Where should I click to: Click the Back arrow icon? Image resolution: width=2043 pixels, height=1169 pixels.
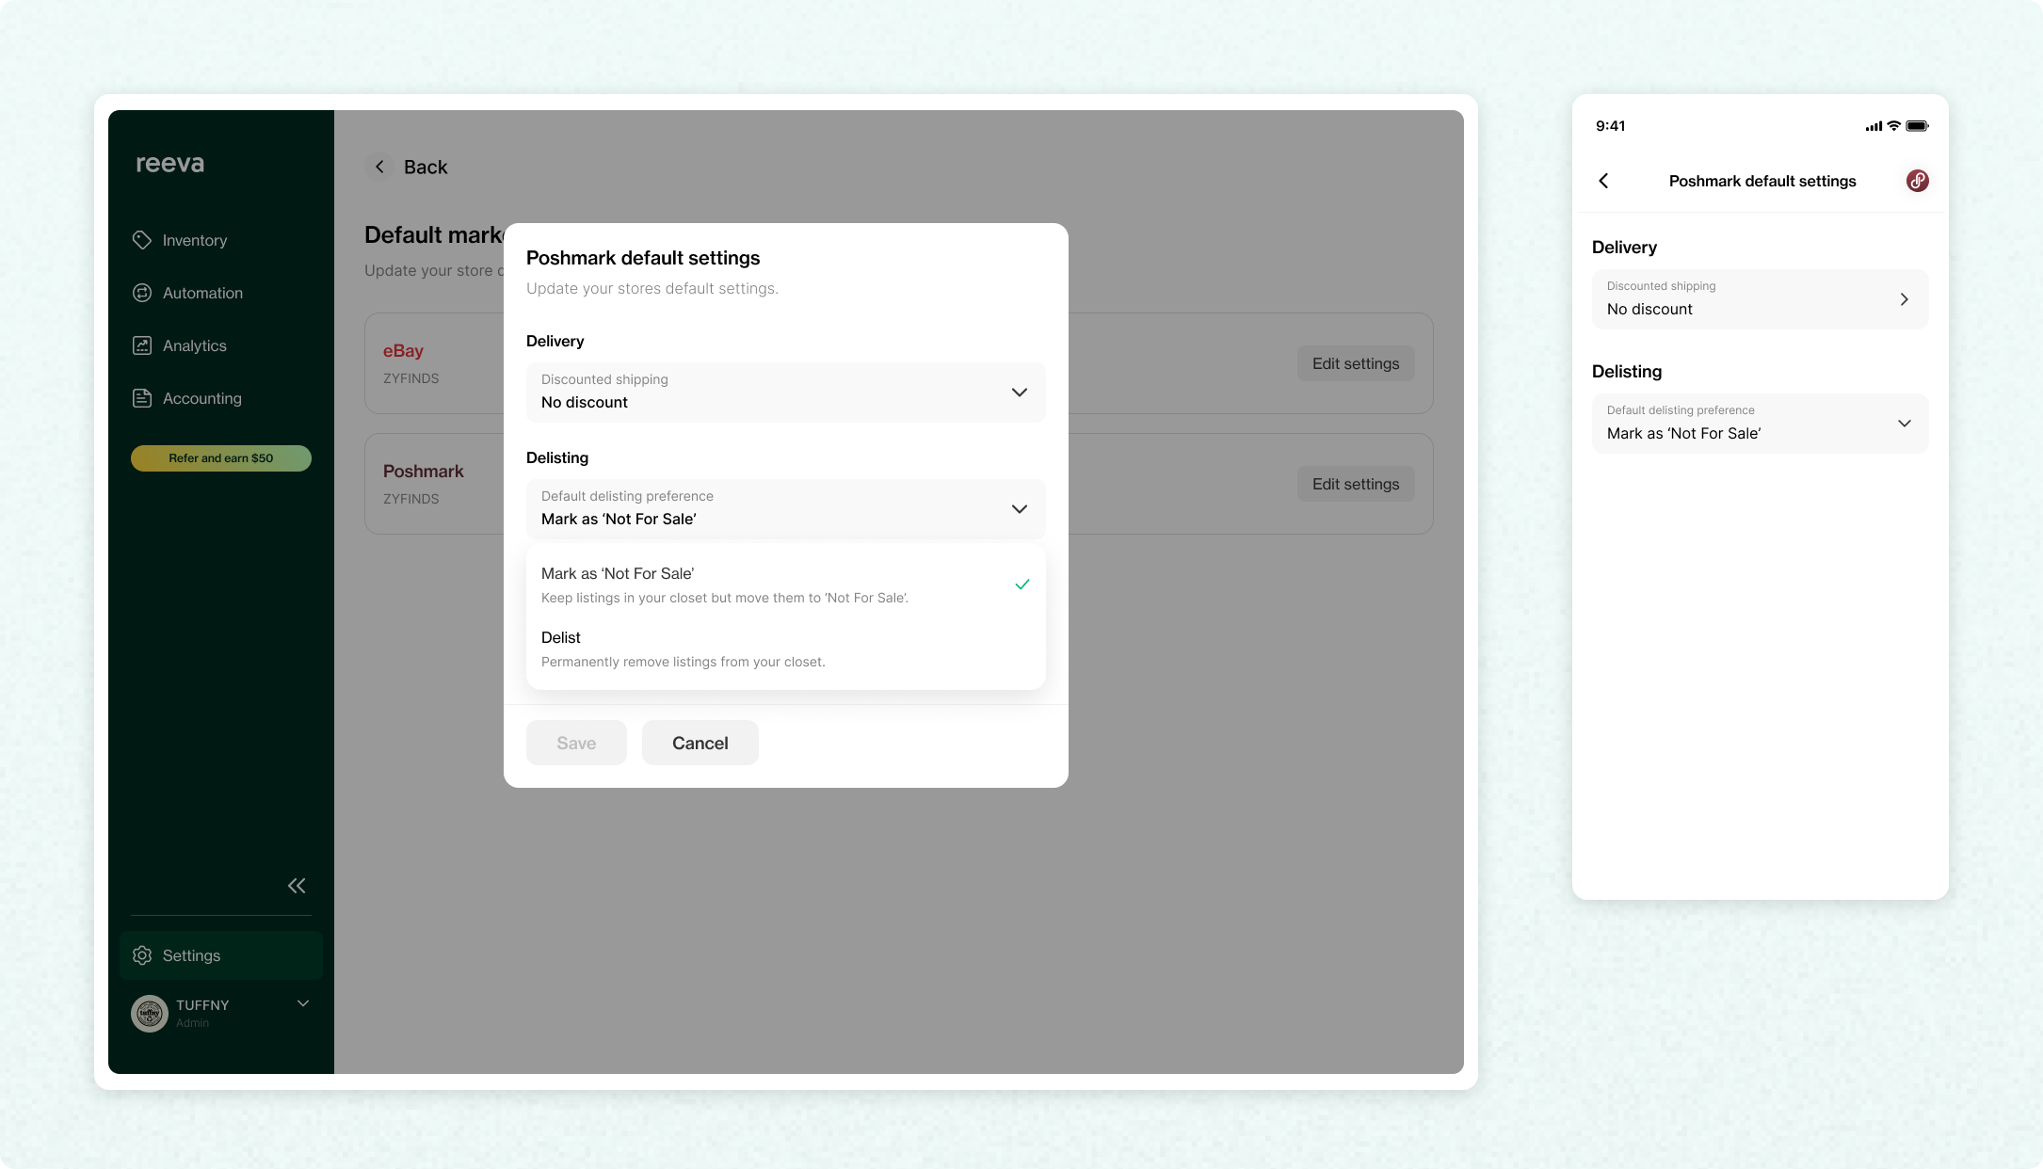pos(379,167)
